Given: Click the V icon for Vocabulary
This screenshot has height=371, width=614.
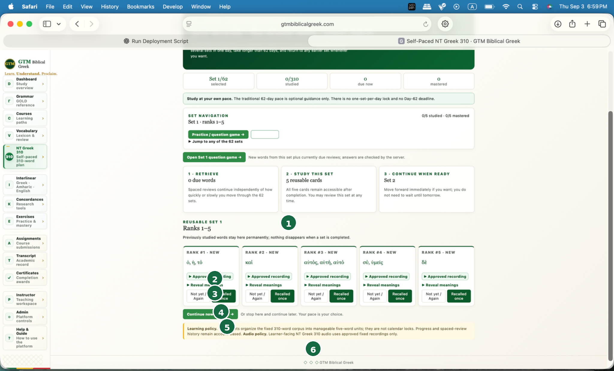Looking at the screenshot, I should (9, 135).
